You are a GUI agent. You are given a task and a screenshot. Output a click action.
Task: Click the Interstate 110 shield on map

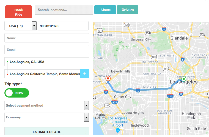(x=170, y=96)
